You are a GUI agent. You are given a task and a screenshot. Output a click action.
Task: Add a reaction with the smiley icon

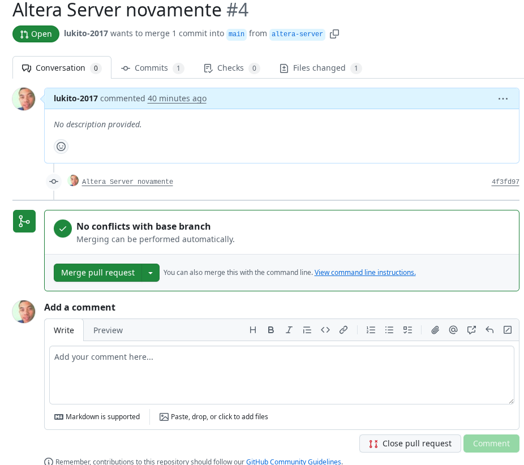point(61,147)
